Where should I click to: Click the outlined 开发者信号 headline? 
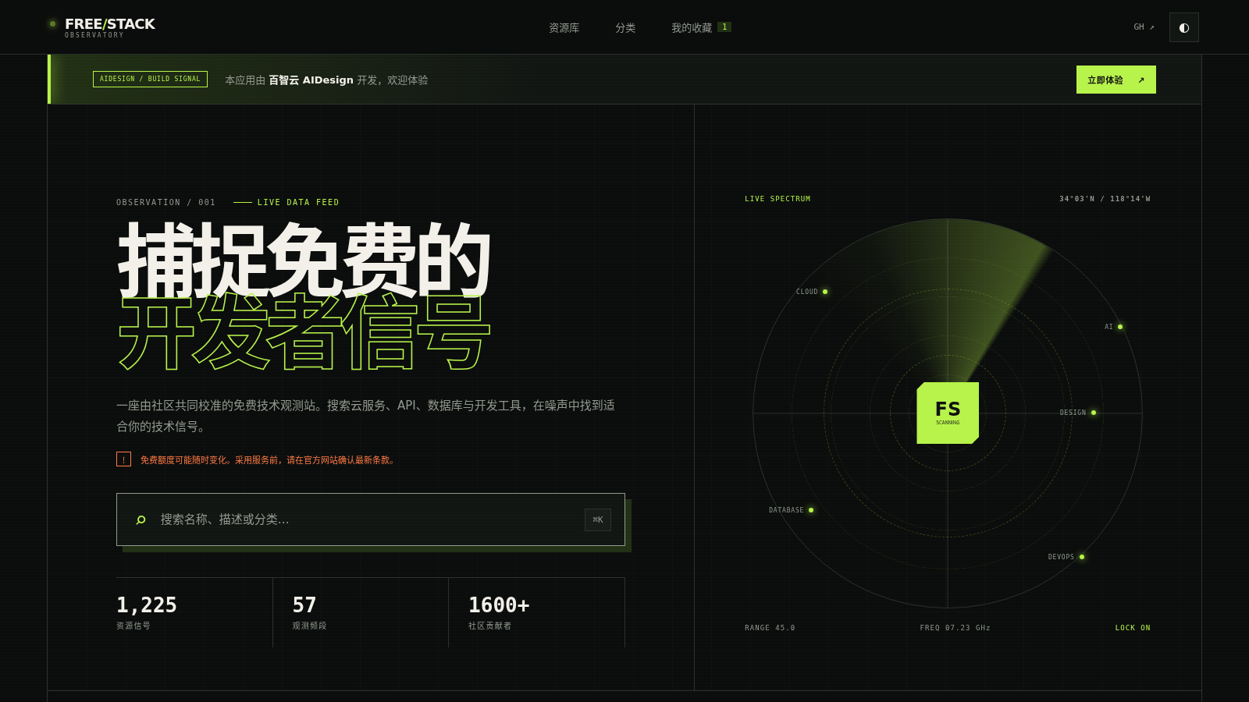click(304, 333)
